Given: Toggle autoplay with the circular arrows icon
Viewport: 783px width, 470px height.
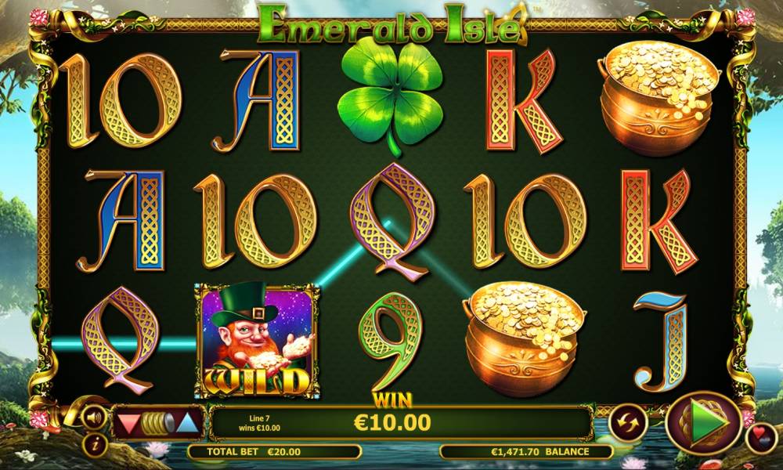Looking at the screenshot, I should (x=628, y=423).
